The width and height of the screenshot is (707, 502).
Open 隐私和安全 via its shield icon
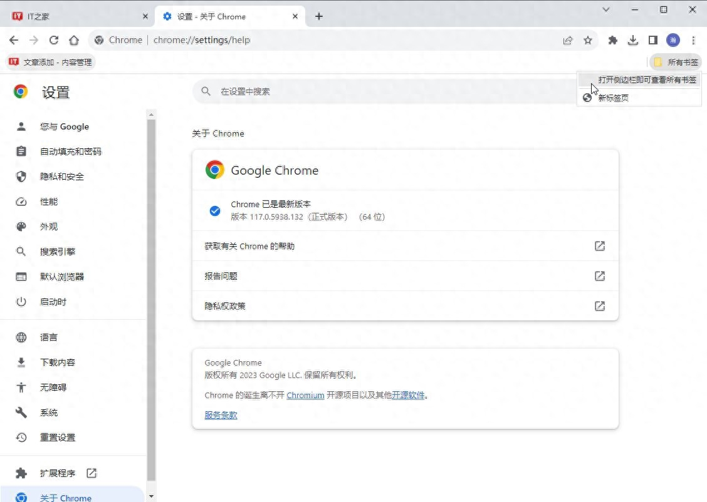click(21, 176)
